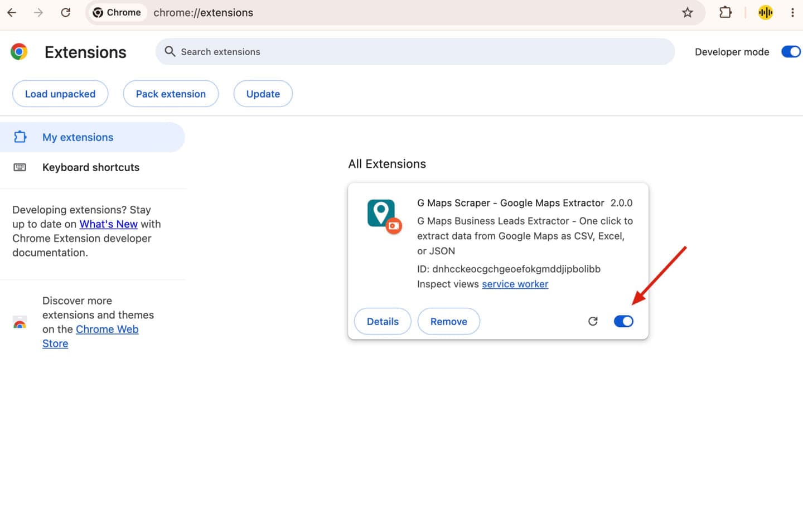The width and height of the screenshot is (803, 513).
Task: Open the Extensions puzzle piece menu
Action: 725,12
